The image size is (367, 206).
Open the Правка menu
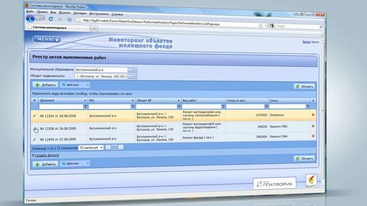click(x=42, y=11)
